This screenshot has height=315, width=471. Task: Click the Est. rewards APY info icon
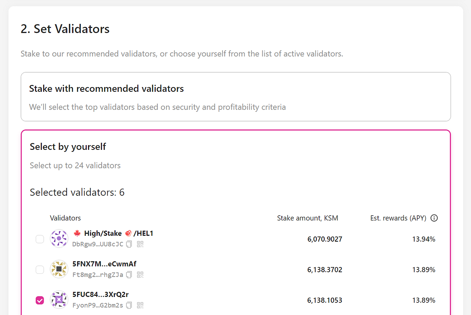(434, 218)
